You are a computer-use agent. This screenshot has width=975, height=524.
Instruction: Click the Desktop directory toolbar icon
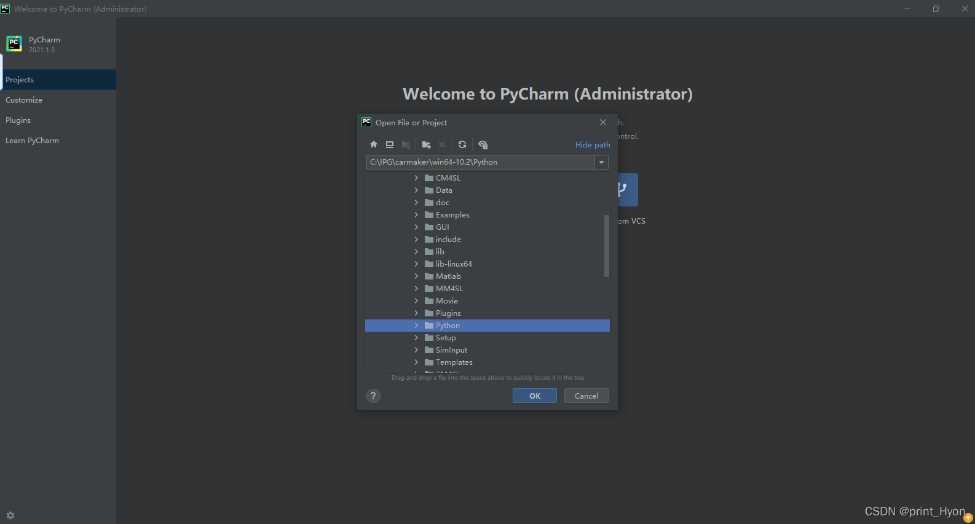pyautogui.click(x=390, y=145)
